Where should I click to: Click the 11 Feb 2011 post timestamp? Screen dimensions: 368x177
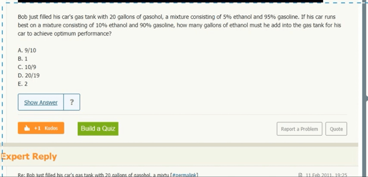pyautogui.click(x=326, y=175)
